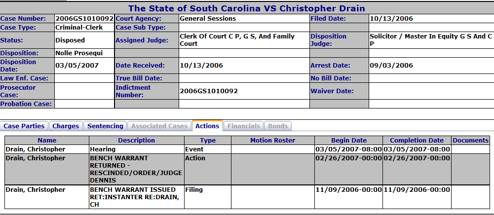Click the Documents column header

pyautogui.click(x=470, y=141)
